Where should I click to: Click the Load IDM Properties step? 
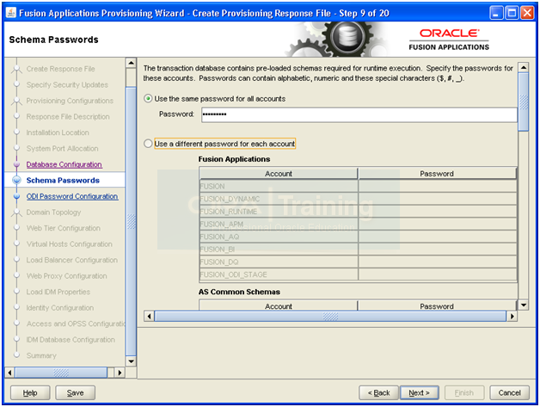[58, 292]
